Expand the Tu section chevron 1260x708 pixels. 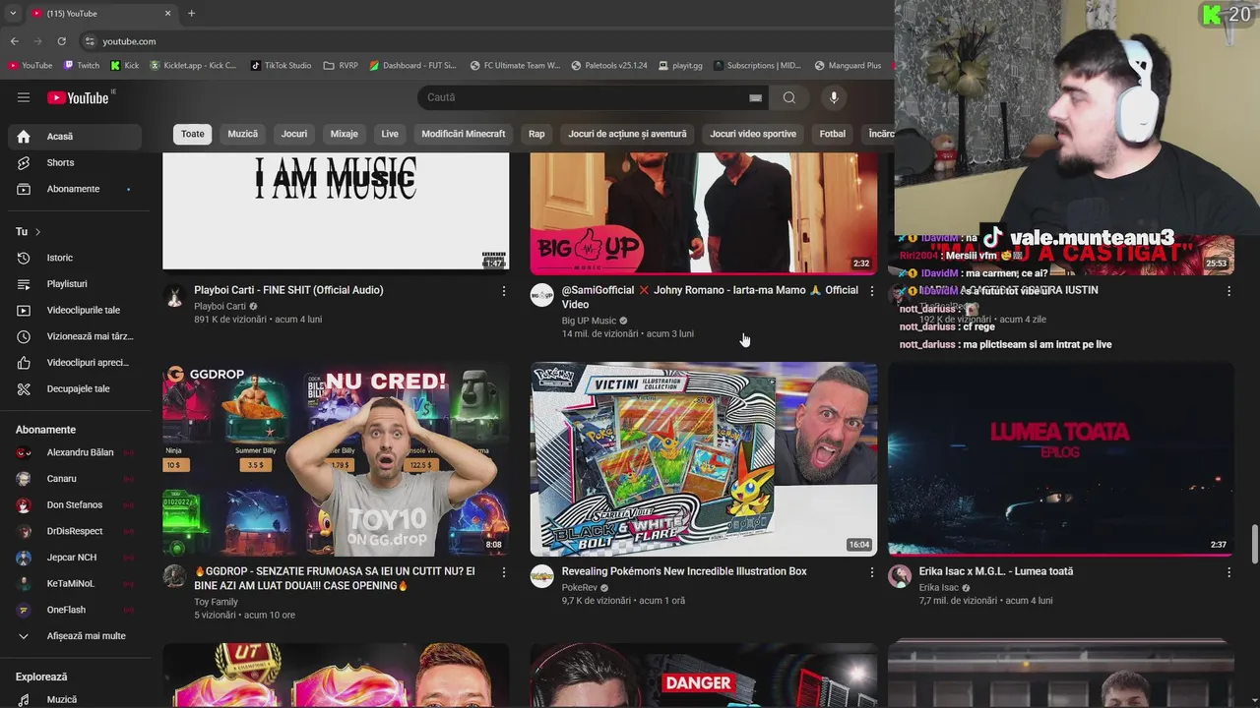37,232
